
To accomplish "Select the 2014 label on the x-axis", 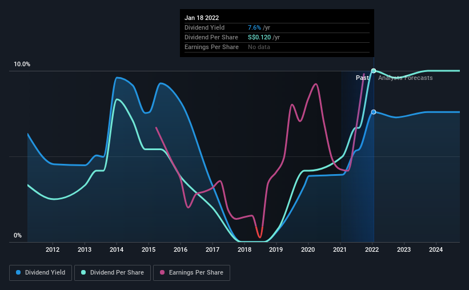I will click(117, 249).
